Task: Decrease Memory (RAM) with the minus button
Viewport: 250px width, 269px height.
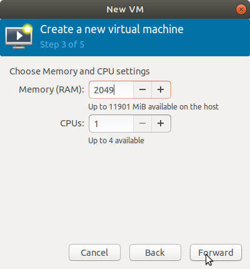Action: click(x=142, y=89)
